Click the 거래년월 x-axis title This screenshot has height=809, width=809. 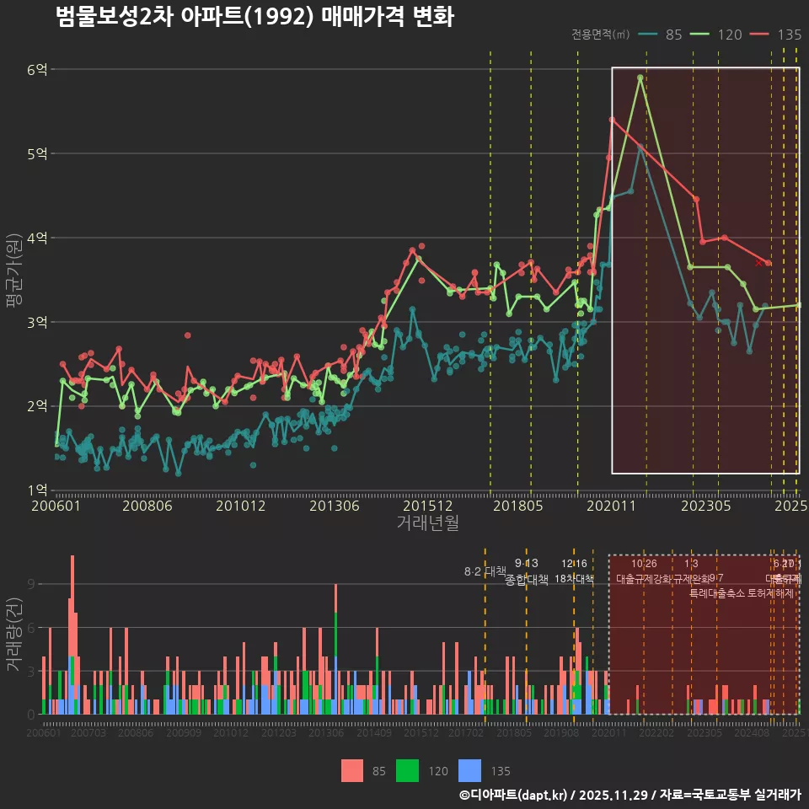427,522
